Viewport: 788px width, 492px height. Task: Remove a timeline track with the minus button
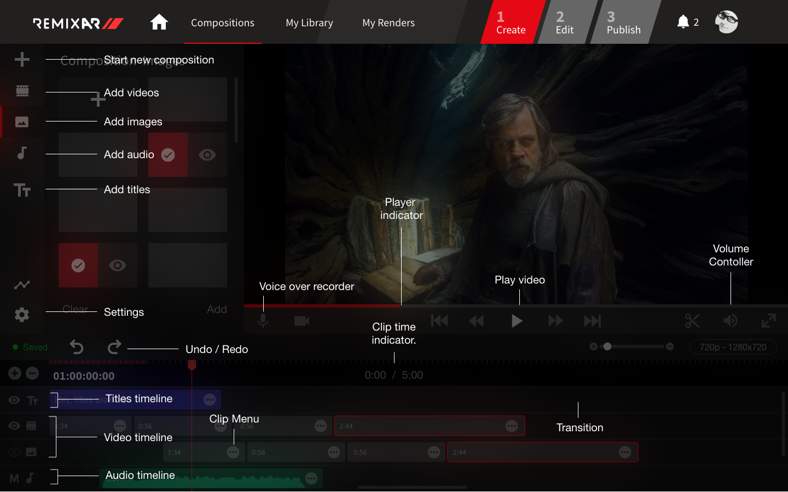click(x=32, y=373)
